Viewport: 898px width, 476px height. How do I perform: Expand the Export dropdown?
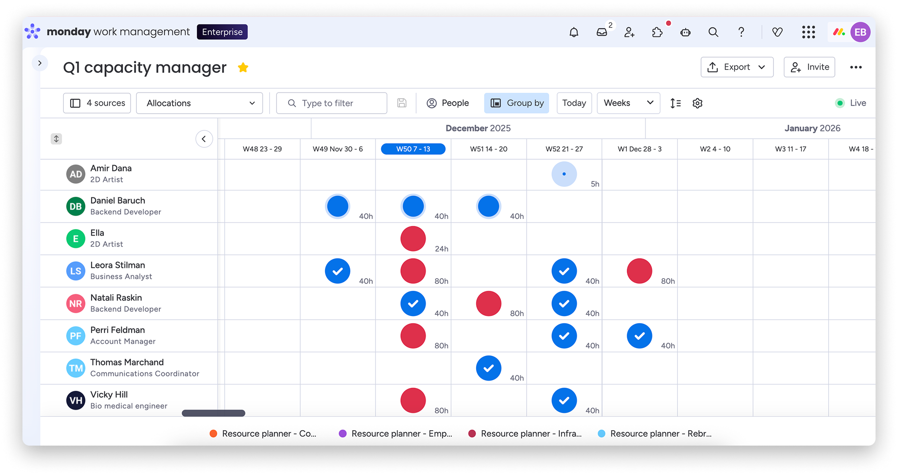pyautogui.click(x=737, y=67)
